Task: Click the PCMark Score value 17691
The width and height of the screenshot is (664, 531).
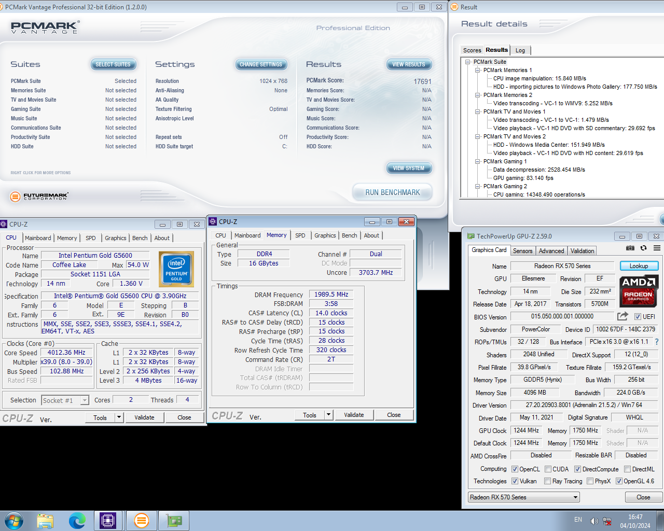Action: pyautogui.click(x=422, y=81)
